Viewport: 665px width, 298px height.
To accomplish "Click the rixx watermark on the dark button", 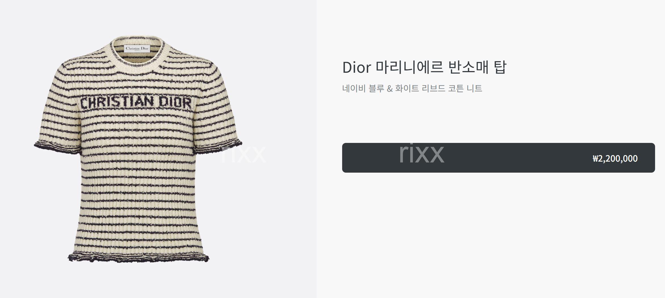I will pos(421,153).
